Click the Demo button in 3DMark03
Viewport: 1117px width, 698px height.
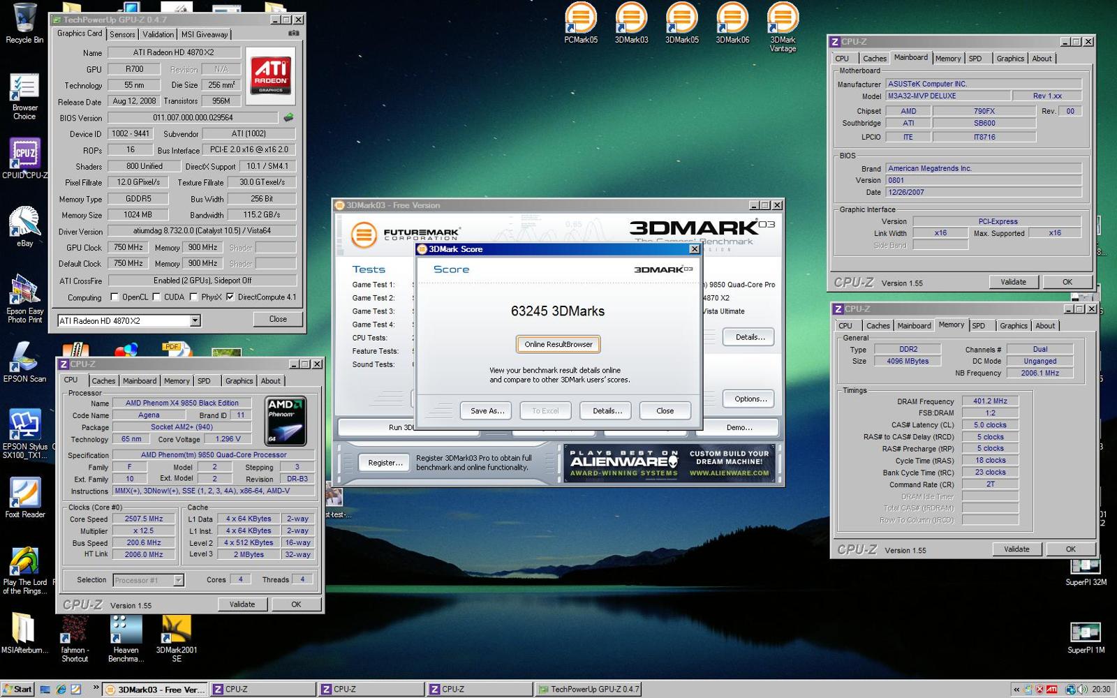(x=739, y=427)
